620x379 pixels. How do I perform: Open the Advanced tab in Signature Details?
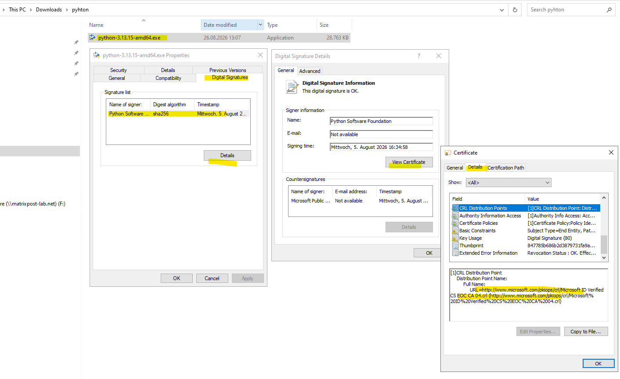(x=310, y=71)
